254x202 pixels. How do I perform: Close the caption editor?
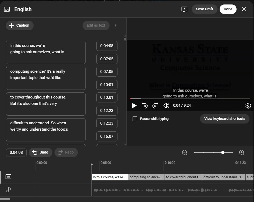(244, 9)
